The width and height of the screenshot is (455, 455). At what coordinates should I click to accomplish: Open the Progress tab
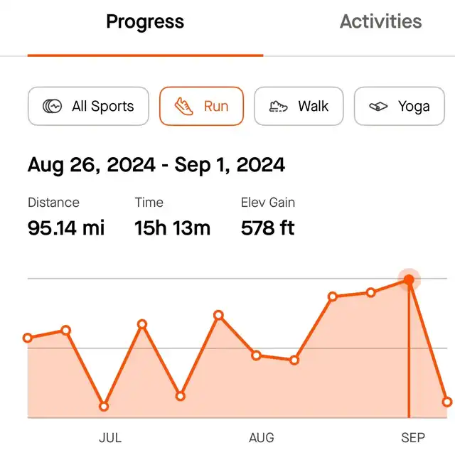(x=145, y=22)
